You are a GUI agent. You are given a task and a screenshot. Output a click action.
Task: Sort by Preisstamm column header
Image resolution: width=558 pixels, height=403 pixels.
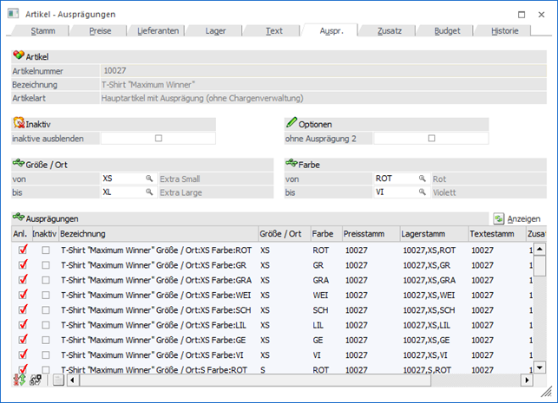click(x=369, y=234)
